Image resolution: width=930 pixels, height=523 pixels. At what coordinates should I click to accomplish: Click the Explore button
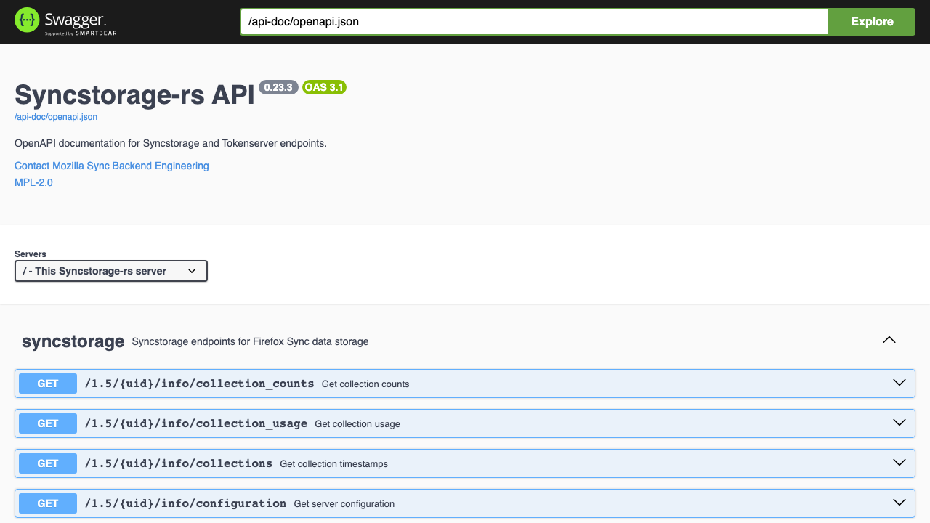(872, 22)
